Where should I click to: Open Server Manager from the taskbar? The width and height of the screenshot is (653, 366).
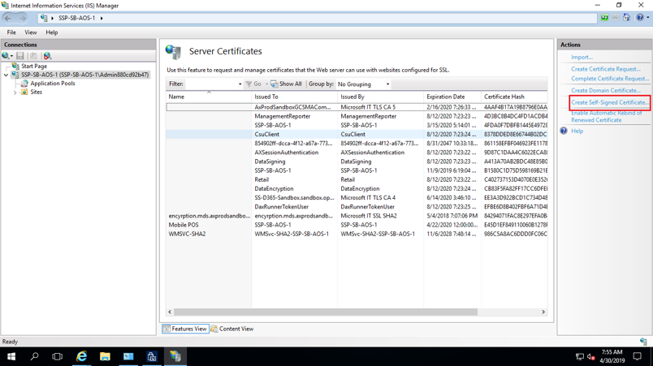tap(128, 356)
